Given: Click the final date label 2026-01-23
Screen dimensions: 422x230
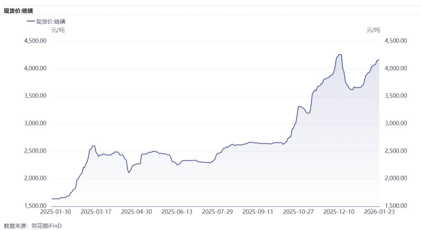Looking at the screenshot, I should tap(379, 212).
